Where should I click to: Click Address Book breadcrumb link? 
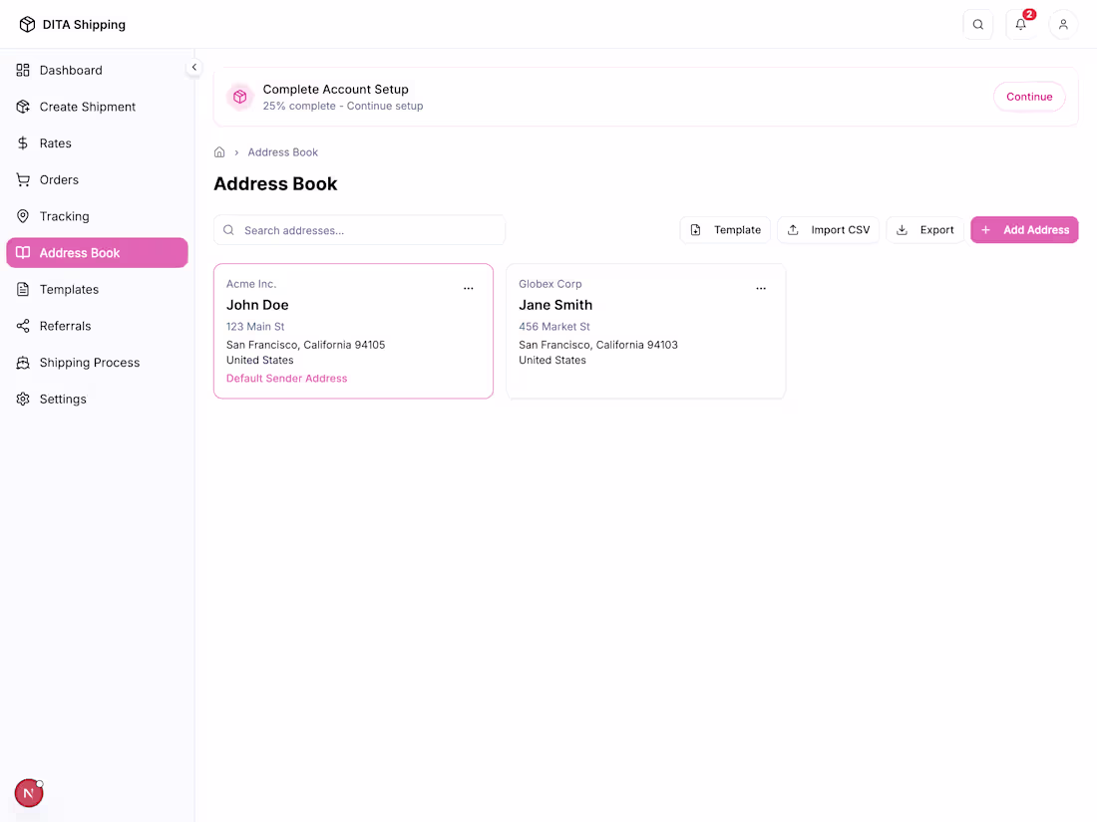click(x=282, y=152)
